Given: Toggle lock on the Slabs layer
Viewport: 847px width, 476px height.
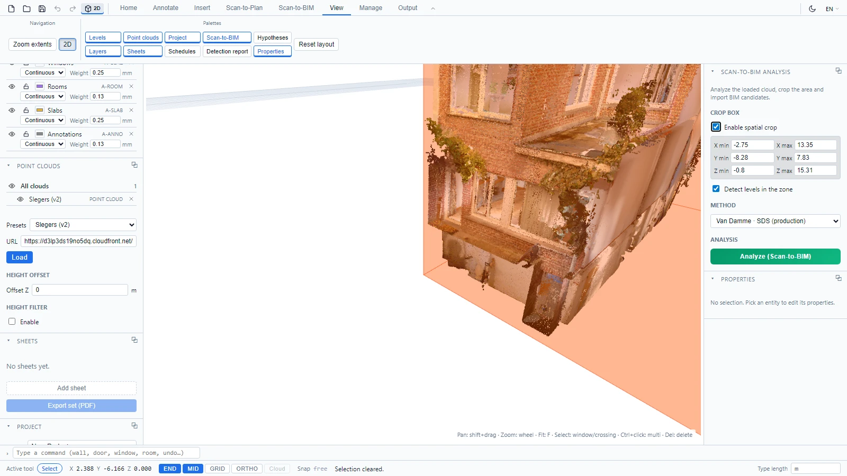Looking at the screenshot, I should 26,110.
